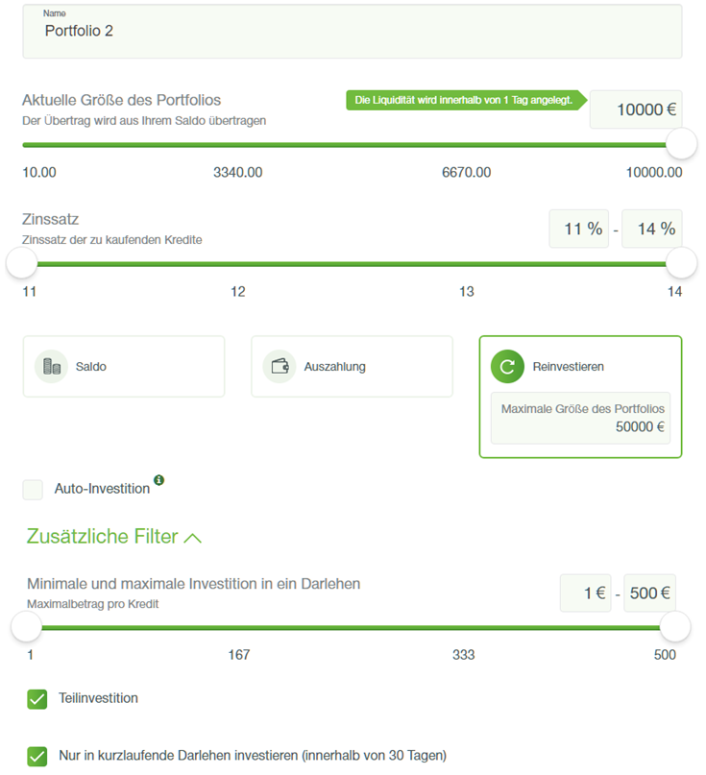Click the Zinssatz slider left handle
This screenshot has height=775, width=706.
[x=21, y=263]
